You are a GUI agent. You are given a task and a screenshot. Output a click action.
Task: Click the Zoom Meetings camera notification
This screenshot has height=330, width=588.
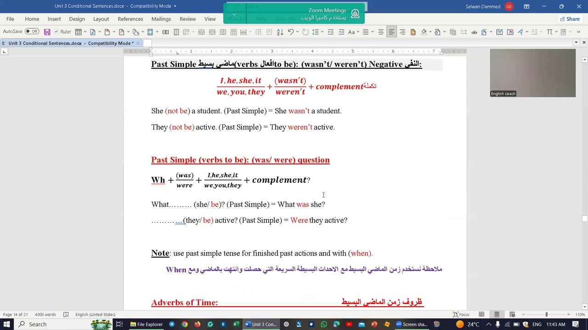coord(294,14)
